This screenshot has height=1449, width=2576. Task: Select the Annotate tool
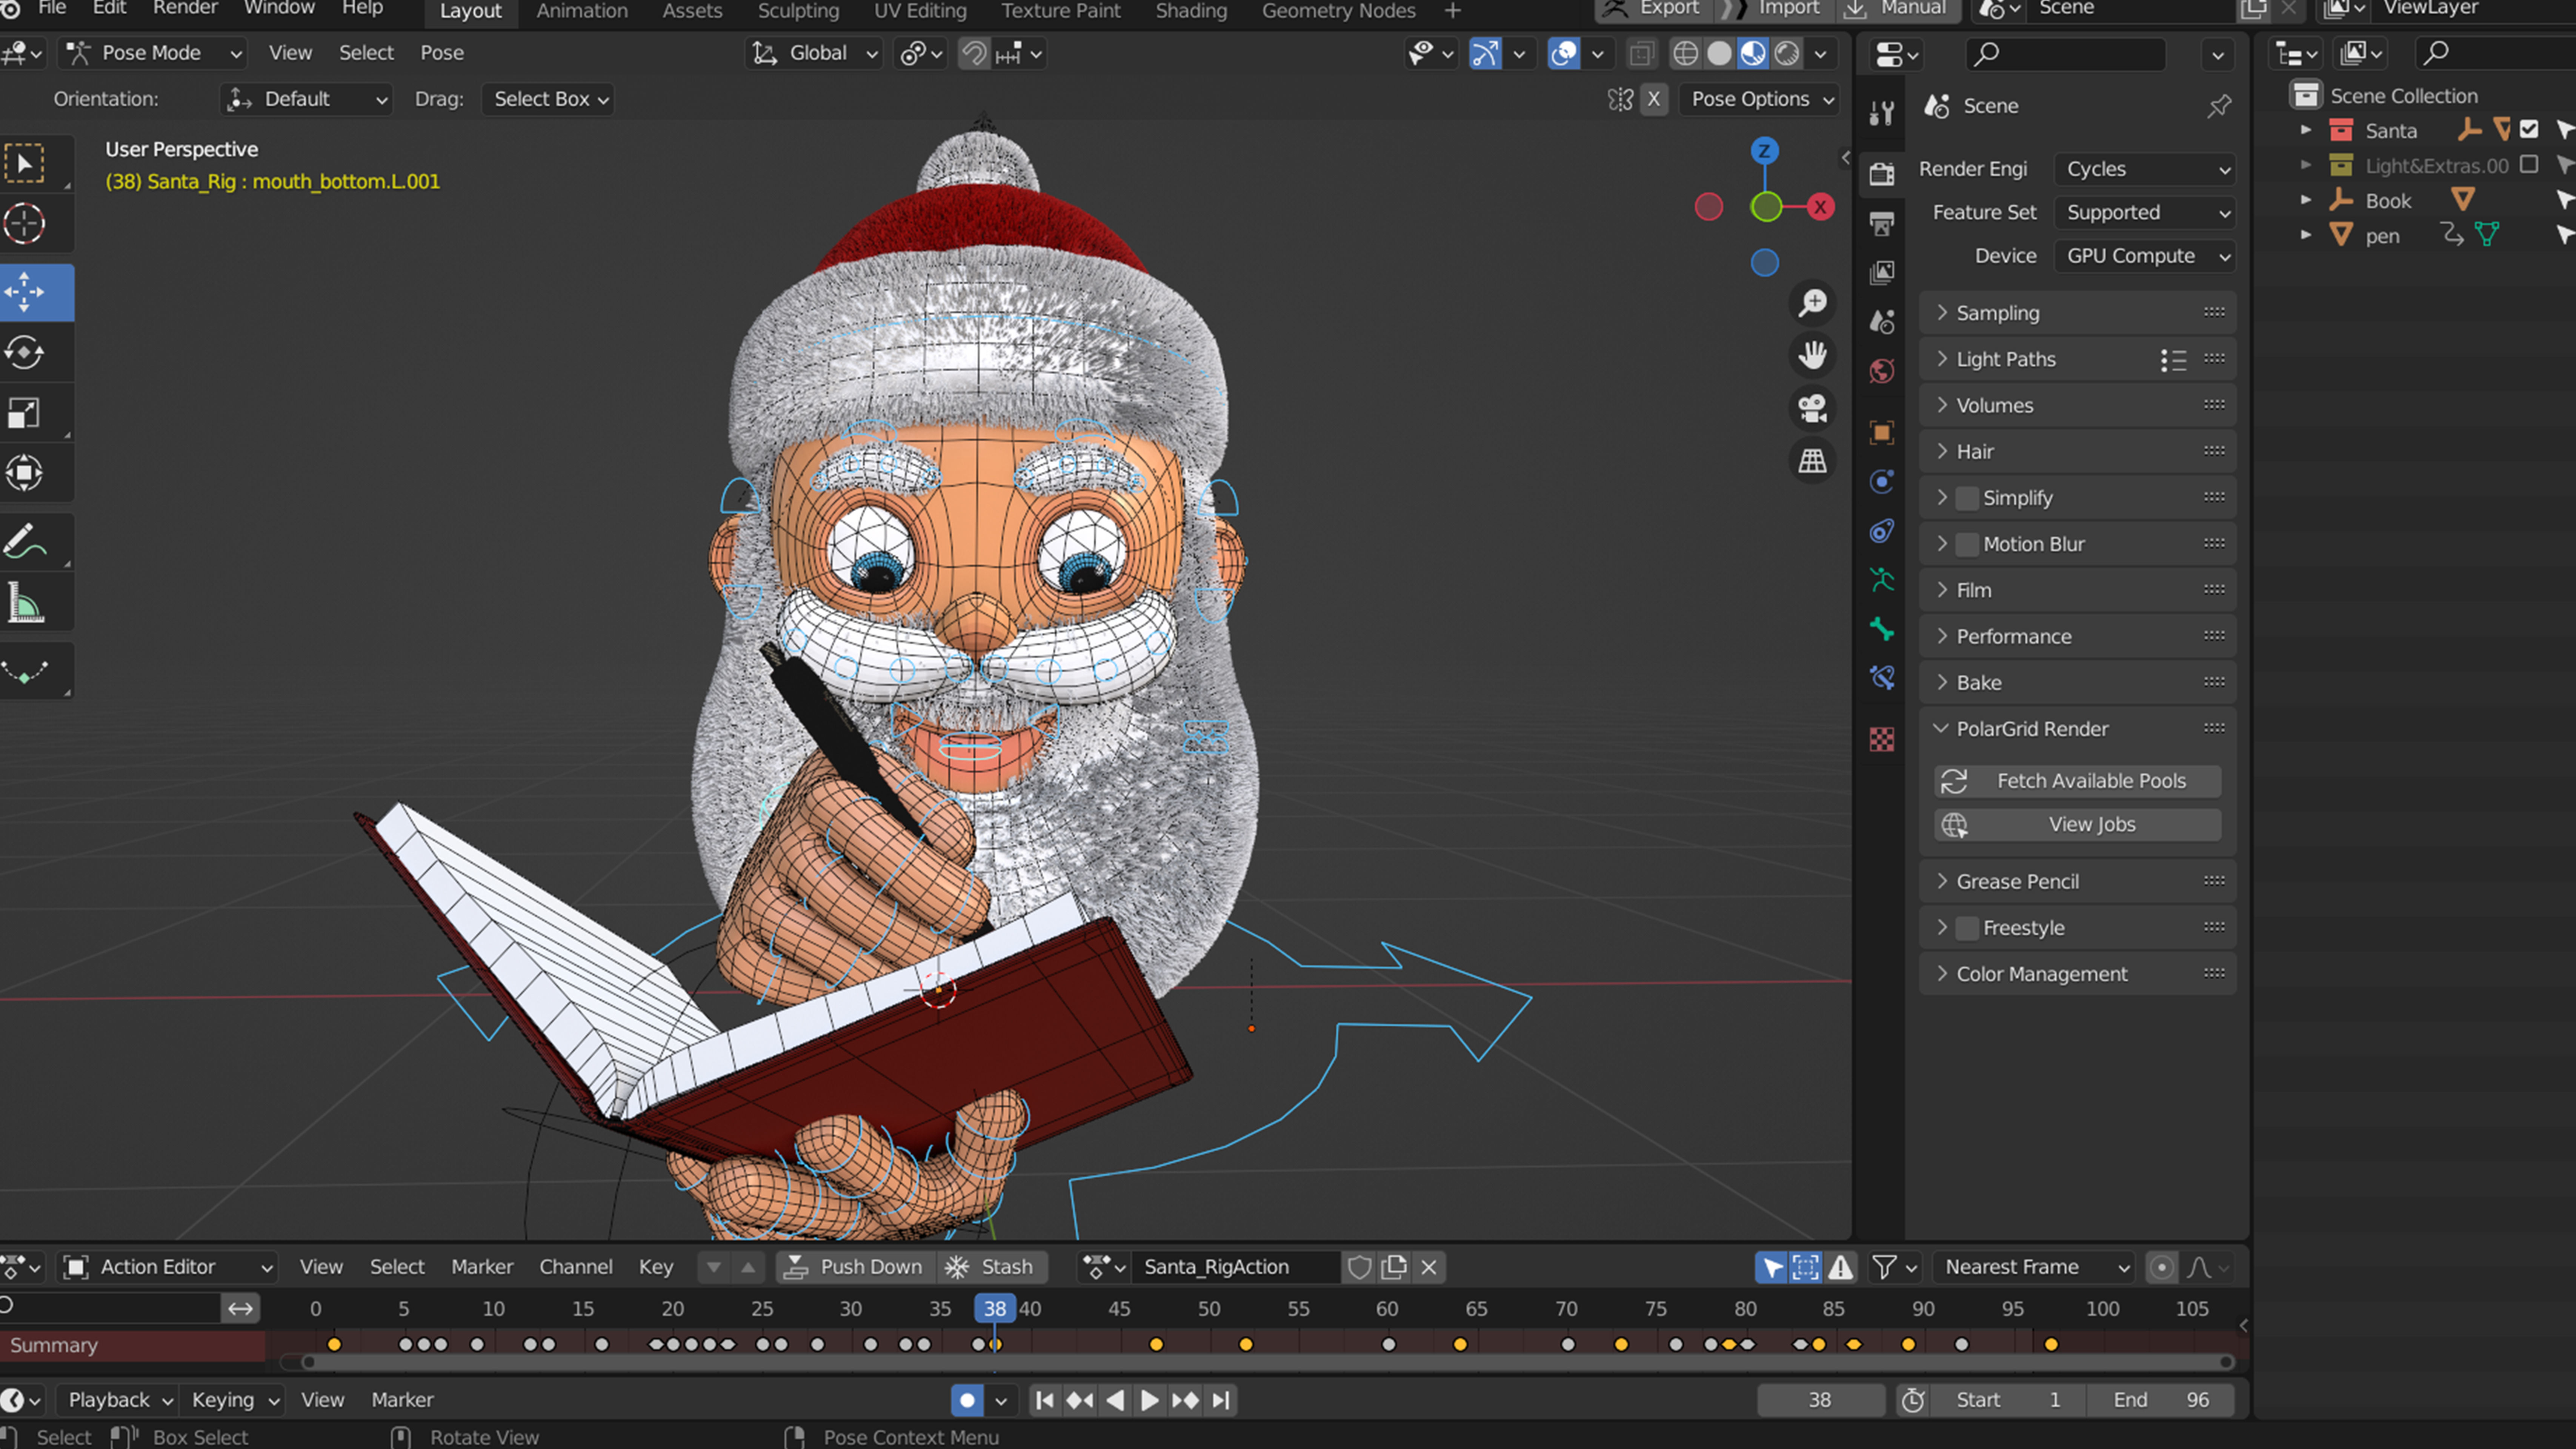coord(25,541)
